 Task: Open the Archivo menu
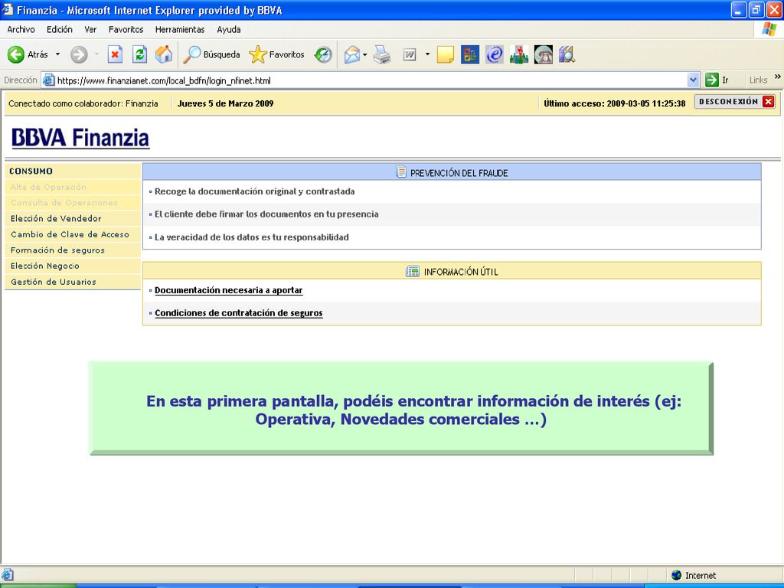coord(21,30)
